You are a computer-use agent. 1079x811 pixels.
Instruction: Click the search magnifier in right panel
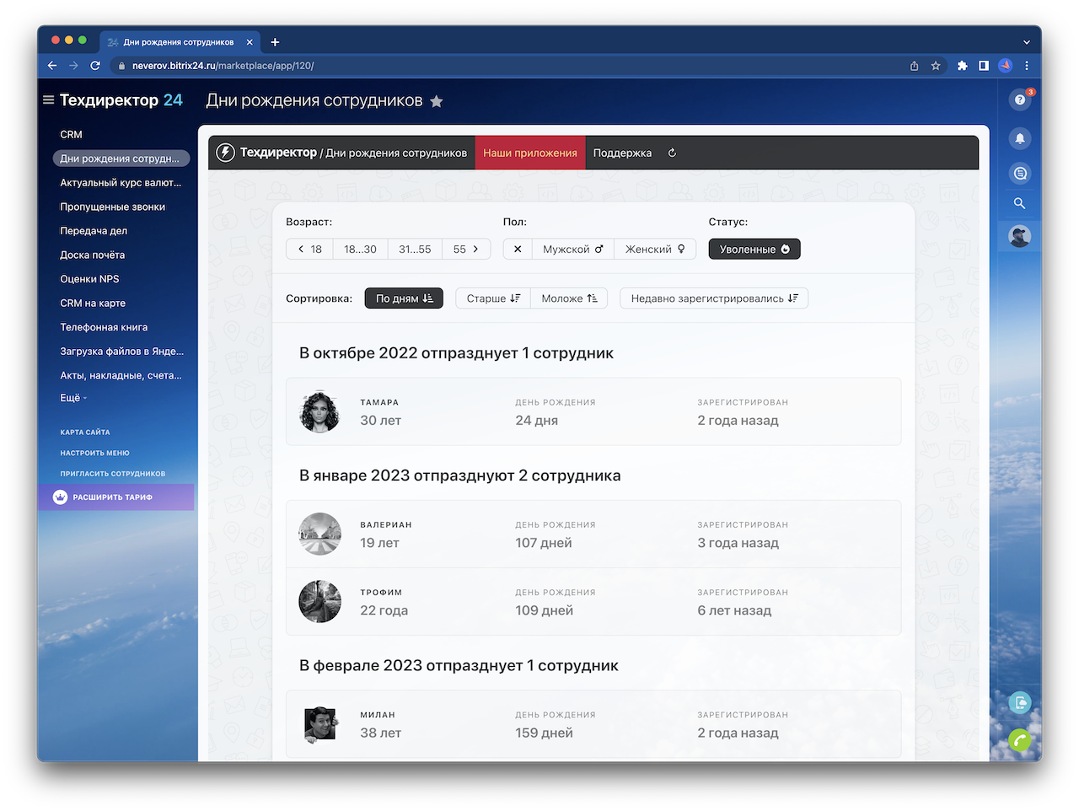tap(1020, 203)
